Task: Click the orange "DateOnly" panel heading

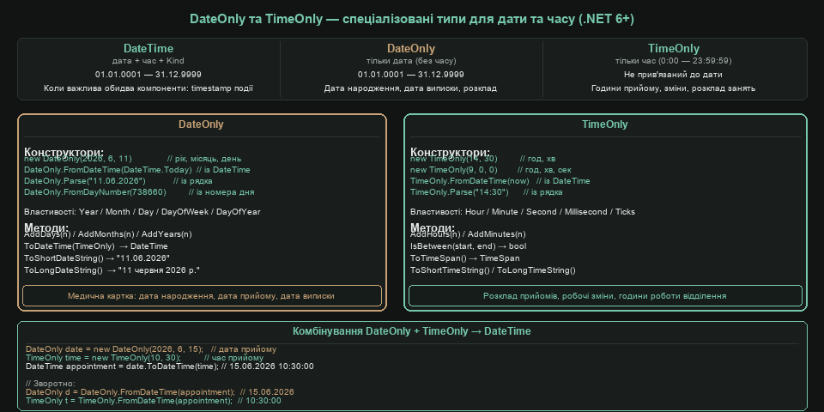Action: coord(201,124)
